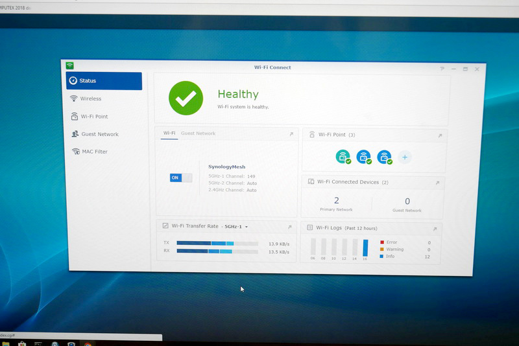Viewport: 519px width, 346px height.
Task: Open the 5GHz-1 transfer rate band dropdown
Action: 236,226
